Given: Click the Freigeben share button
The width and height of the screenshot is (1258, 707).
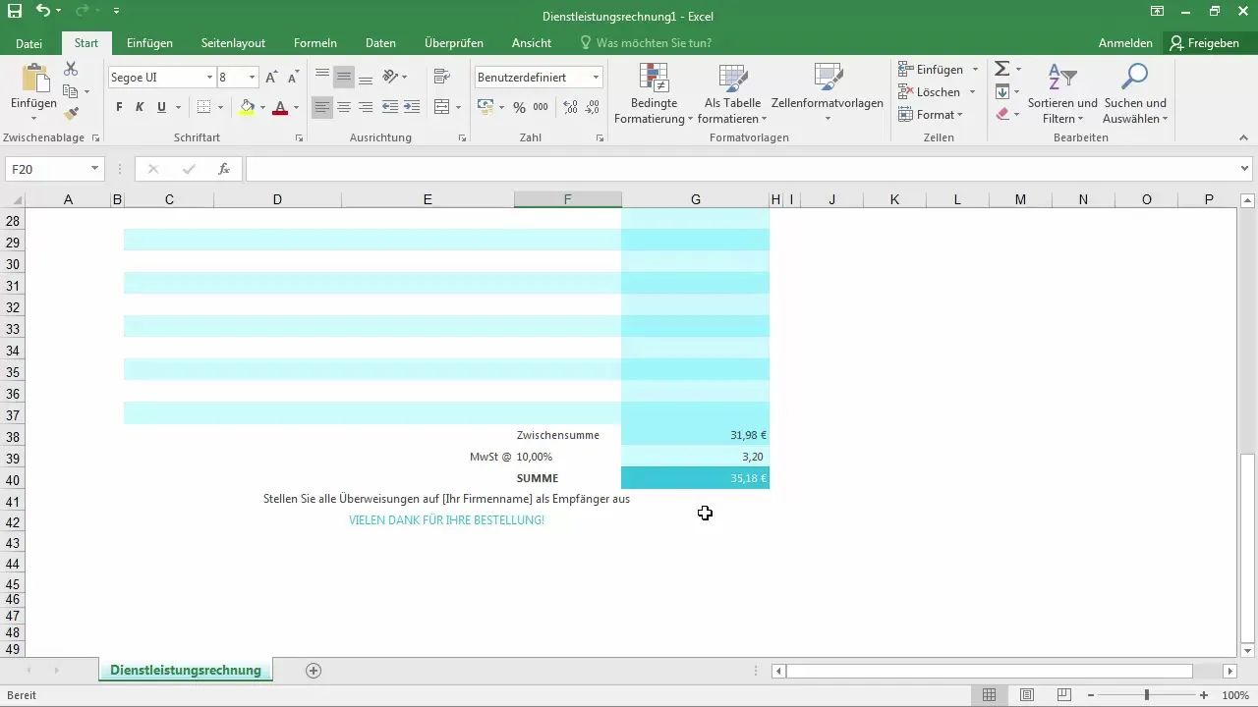Looking at the screenshot, I should (1204, 43).
